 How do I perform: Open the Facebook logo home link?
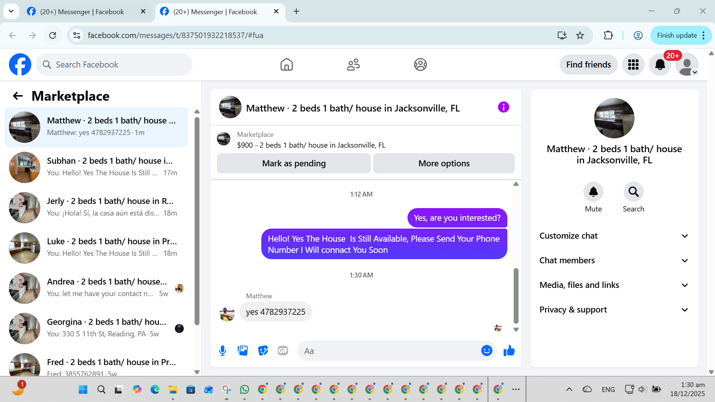[20, 65]
